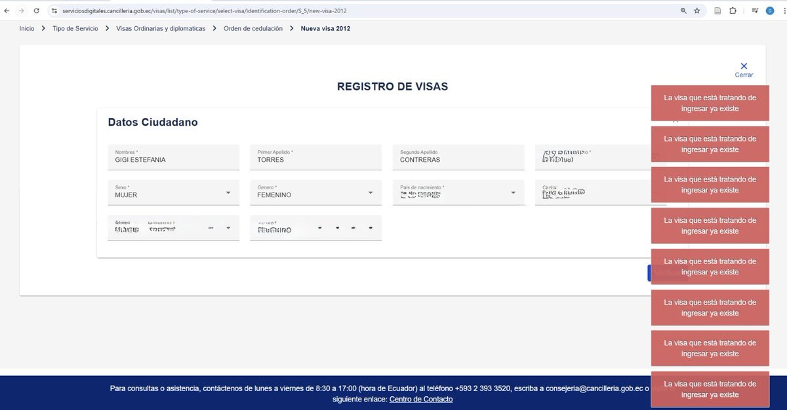This screenshot has height=410, width=787.
Task: Click the Datos Ciudadano section title
Action: pyautogui.click(x=153, y=122)
